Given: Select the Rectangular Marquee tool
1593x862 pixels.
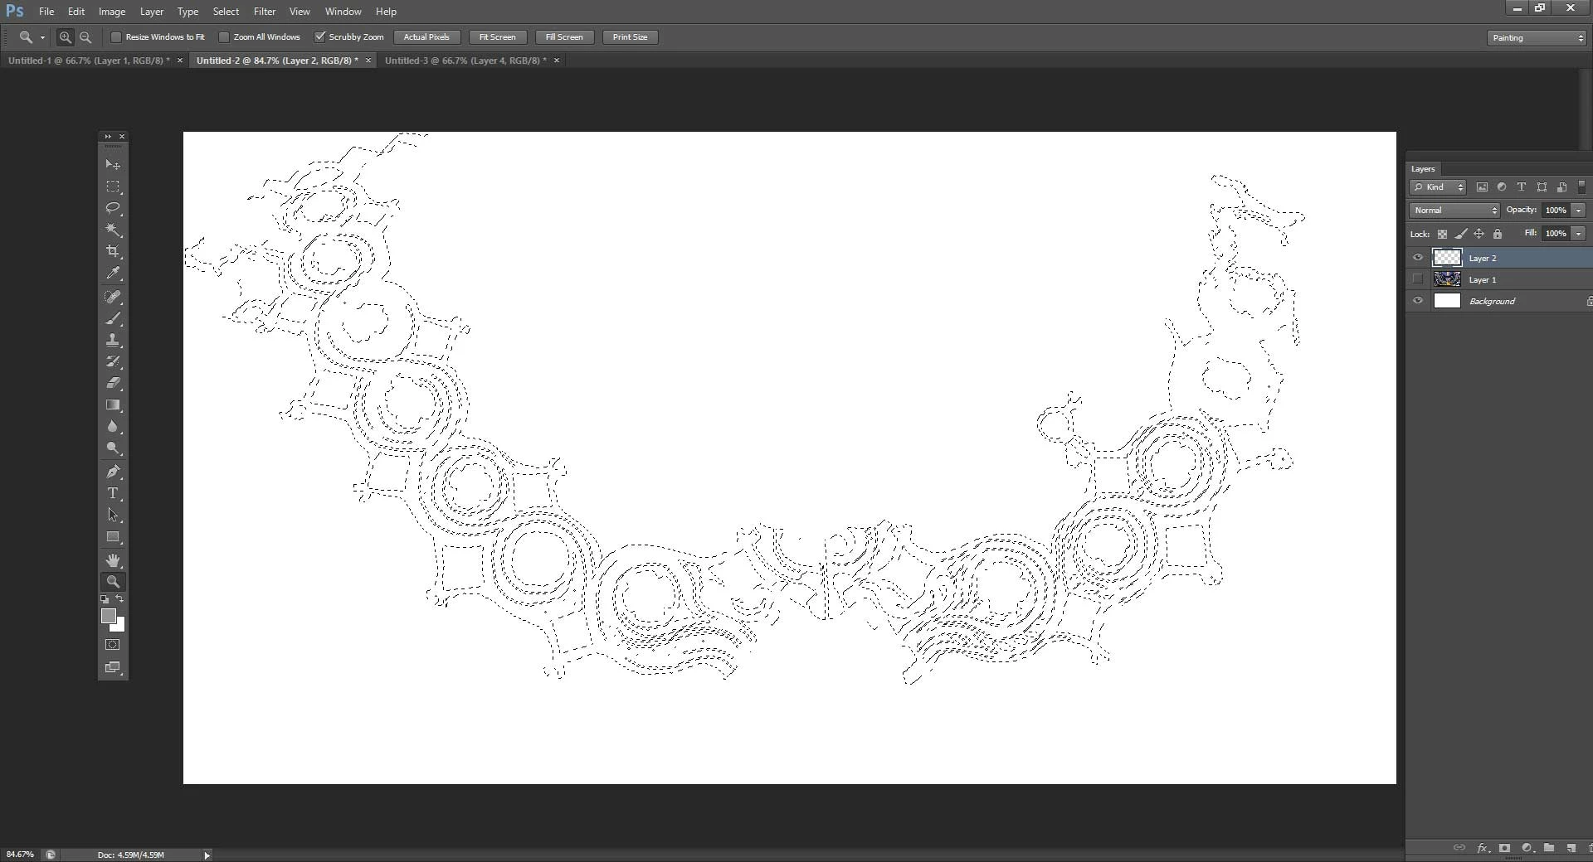Looking at the screenshot, I should tap(113, 186).
